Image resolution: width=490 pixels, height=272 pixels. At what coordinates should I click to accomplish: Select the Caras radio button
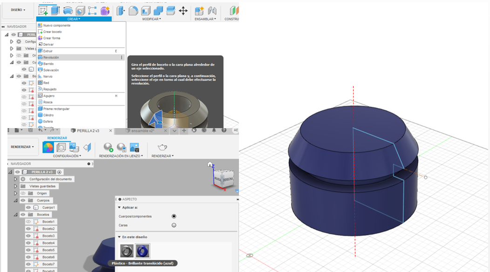tap(174, 225)
